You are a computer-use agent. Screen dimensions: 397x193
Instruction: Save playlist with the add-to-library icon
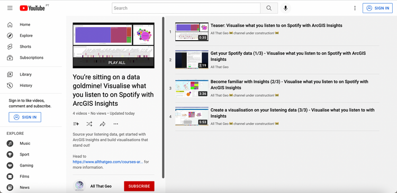[76, 124]
